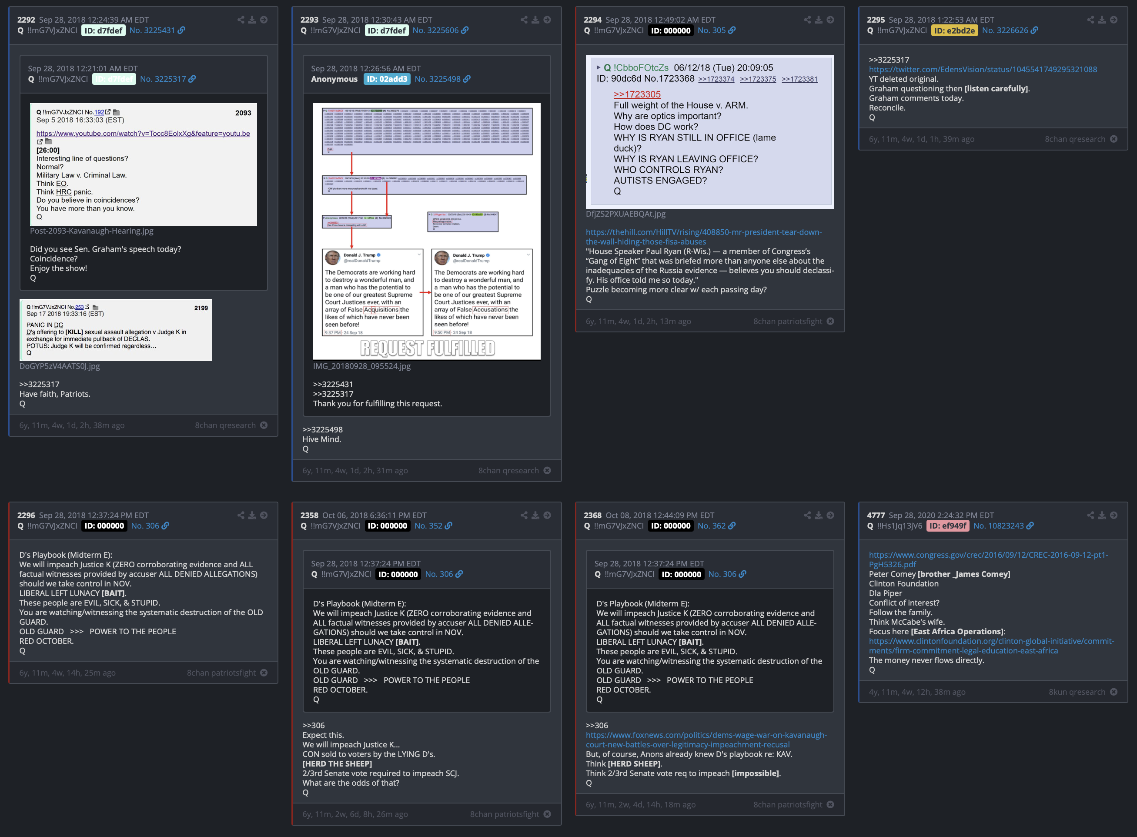The width and height of the screenshot is (1137, 837).
Task: Open the Post-2093 Kavanaugh Hearing image
Action: [x=144, y=165]
